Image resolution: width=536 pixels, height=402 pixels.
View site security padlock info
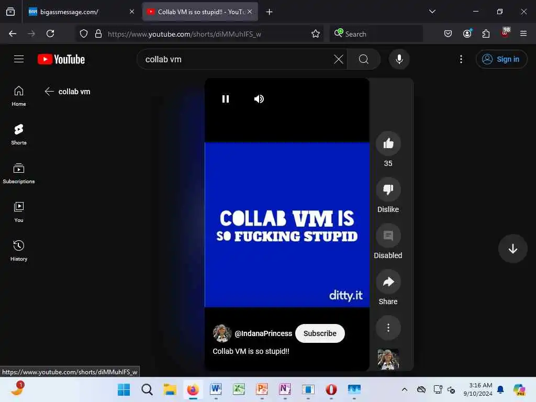98,33
